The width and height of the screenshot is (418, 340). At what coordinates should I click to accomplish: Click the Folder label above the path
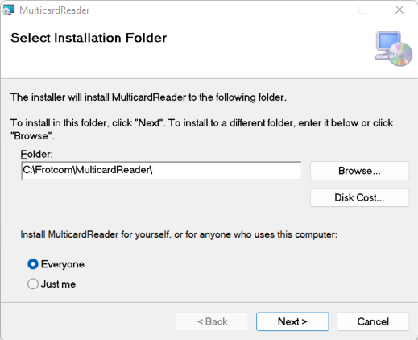coord(37,154)
